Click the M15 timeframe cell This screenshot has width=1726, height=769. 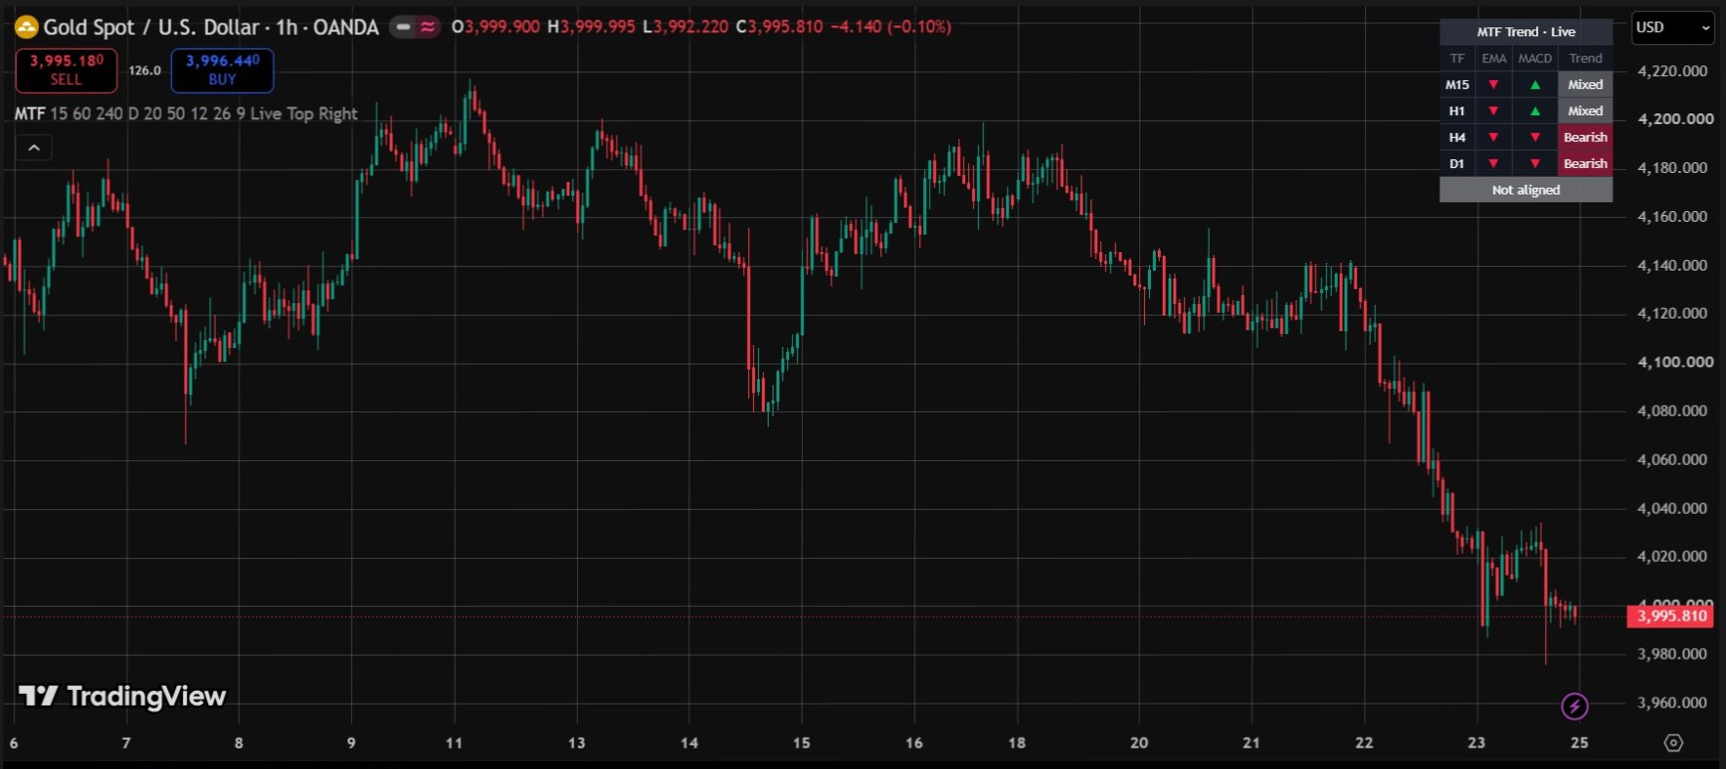(1457, 85)
